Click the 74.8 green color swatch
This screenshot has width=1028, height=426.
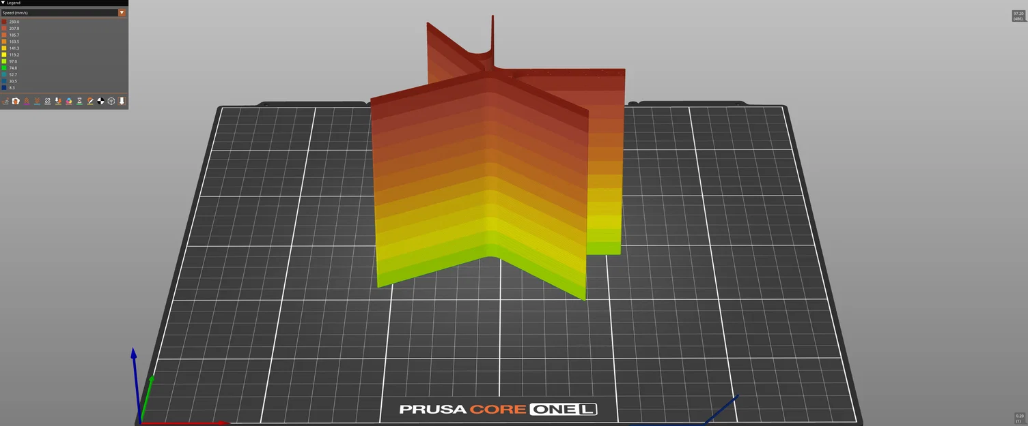click(x=4, y=68)
